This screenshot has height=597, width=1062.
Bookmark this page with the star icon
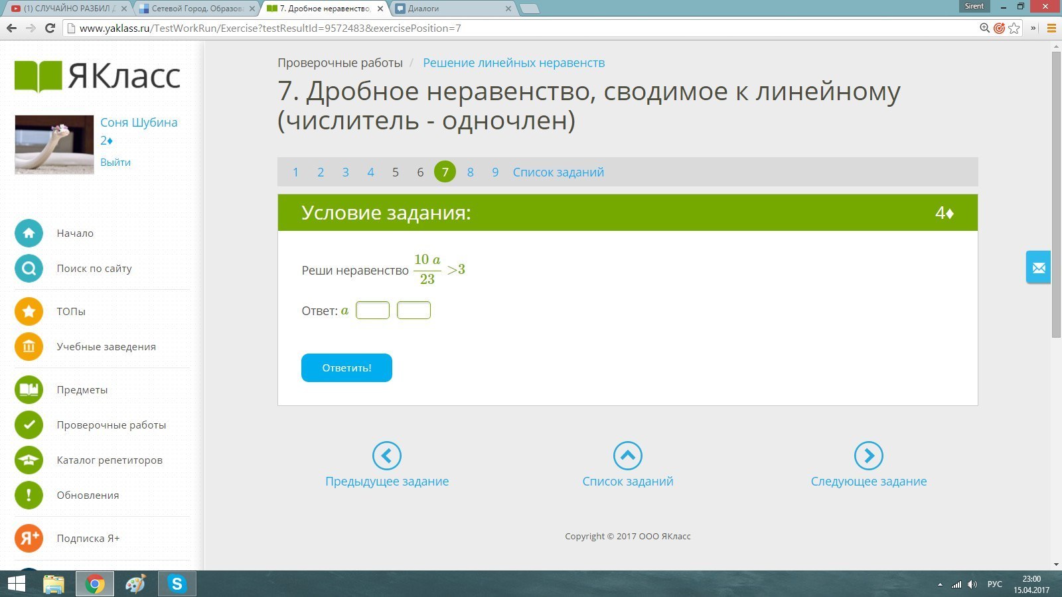[1014, 28]
